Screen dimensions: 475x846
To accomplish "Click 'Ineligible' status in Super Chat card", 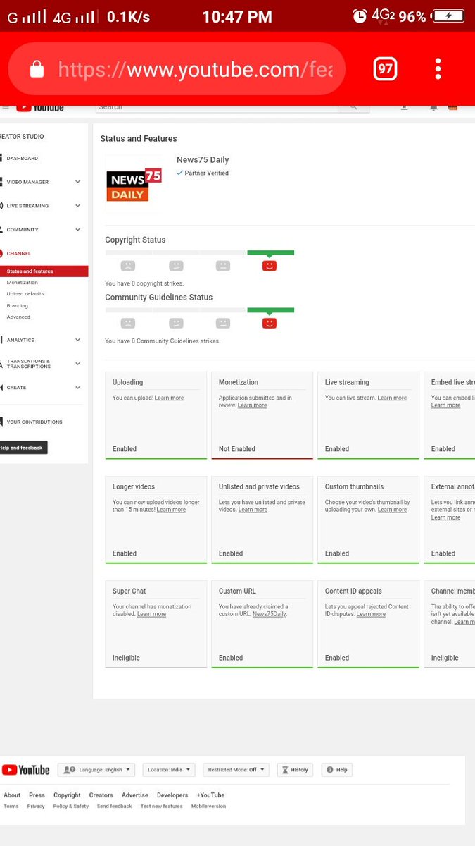I will pyautogui.click(x=126, y=658).
